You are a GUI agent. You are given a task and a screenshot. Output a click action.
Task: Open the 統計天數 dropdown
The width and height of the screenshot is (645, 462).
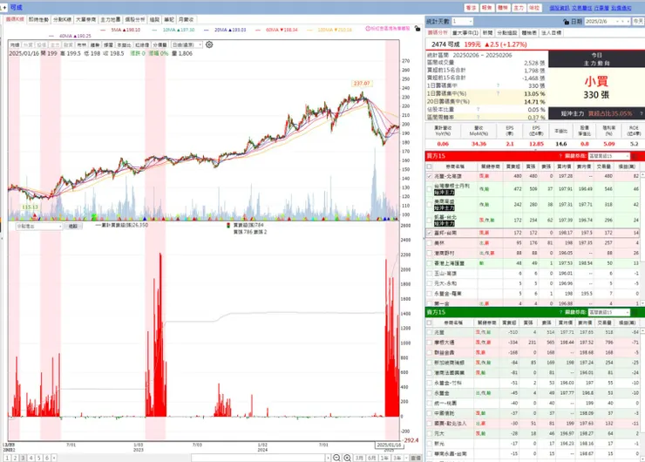click(462, 22)
